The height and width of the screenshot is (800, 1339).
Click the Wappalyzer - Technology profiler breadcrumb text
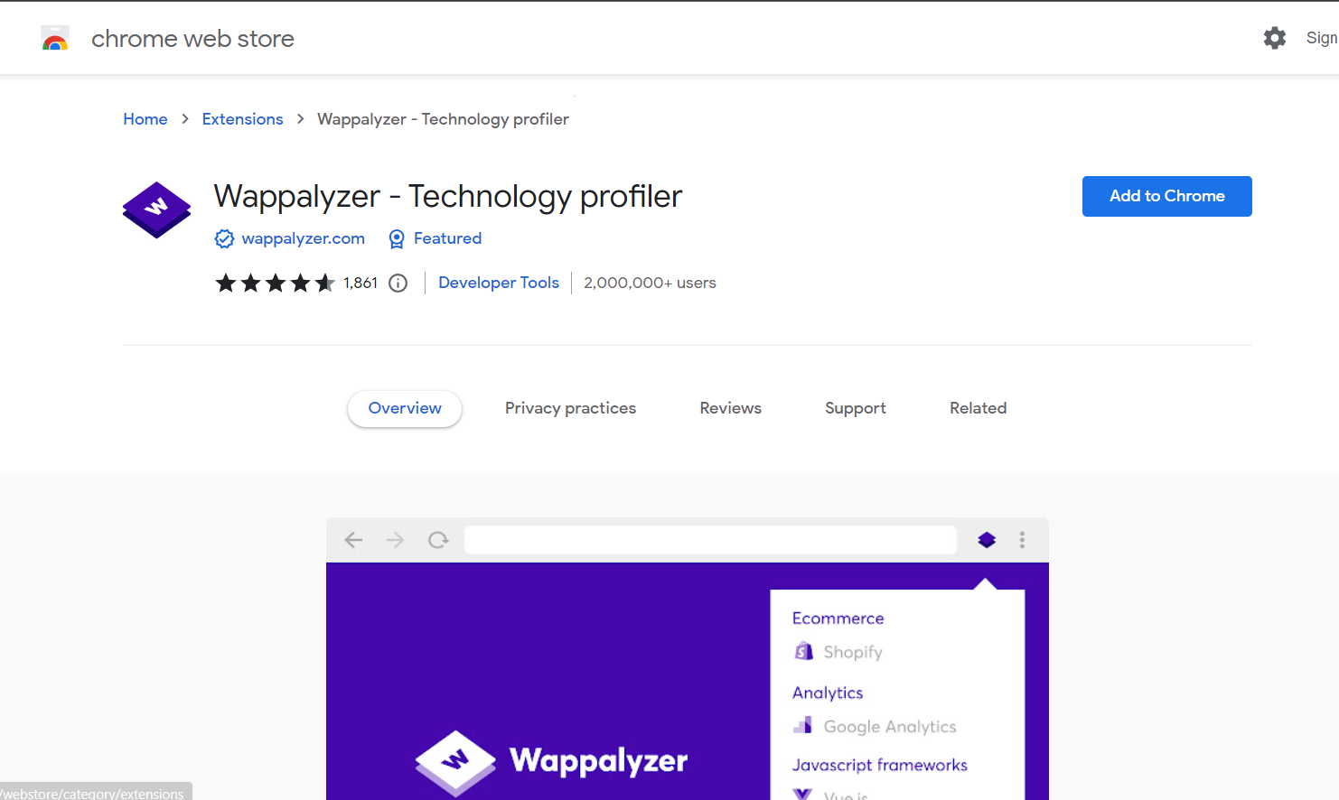coord(443,119)
